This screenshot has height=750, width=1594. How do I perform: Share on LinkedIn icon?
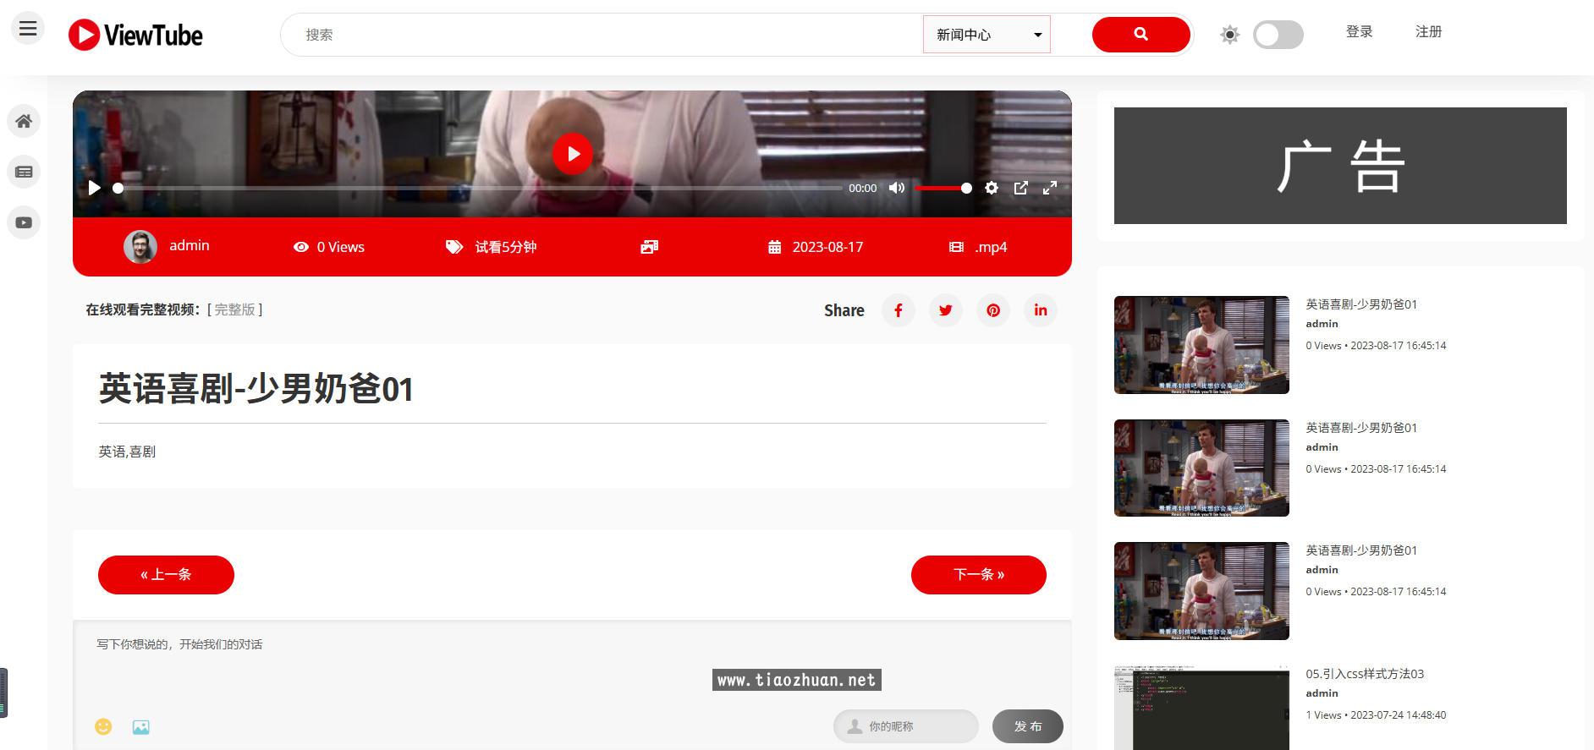[1041, 310]
